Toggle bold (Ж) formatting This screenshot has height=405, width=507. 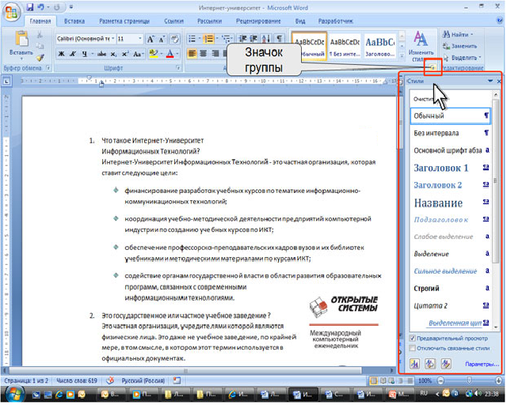[62, 54]
